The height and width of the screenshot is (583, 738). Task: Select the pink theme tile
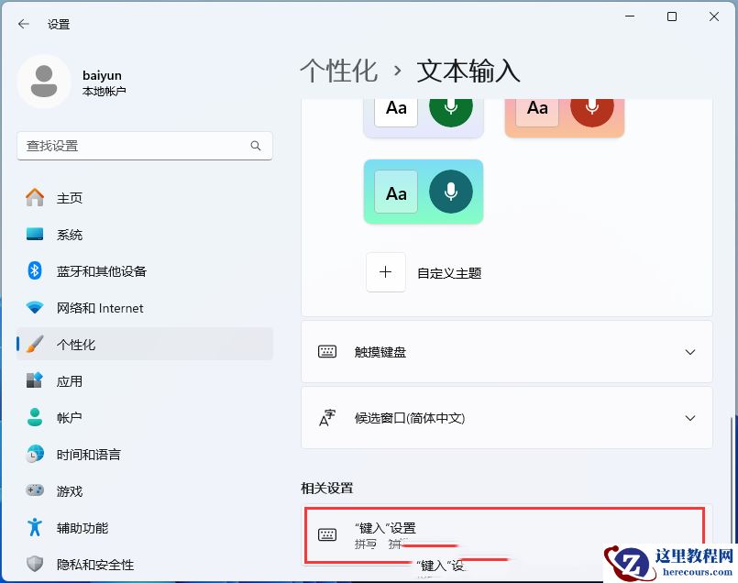(564, 110)
